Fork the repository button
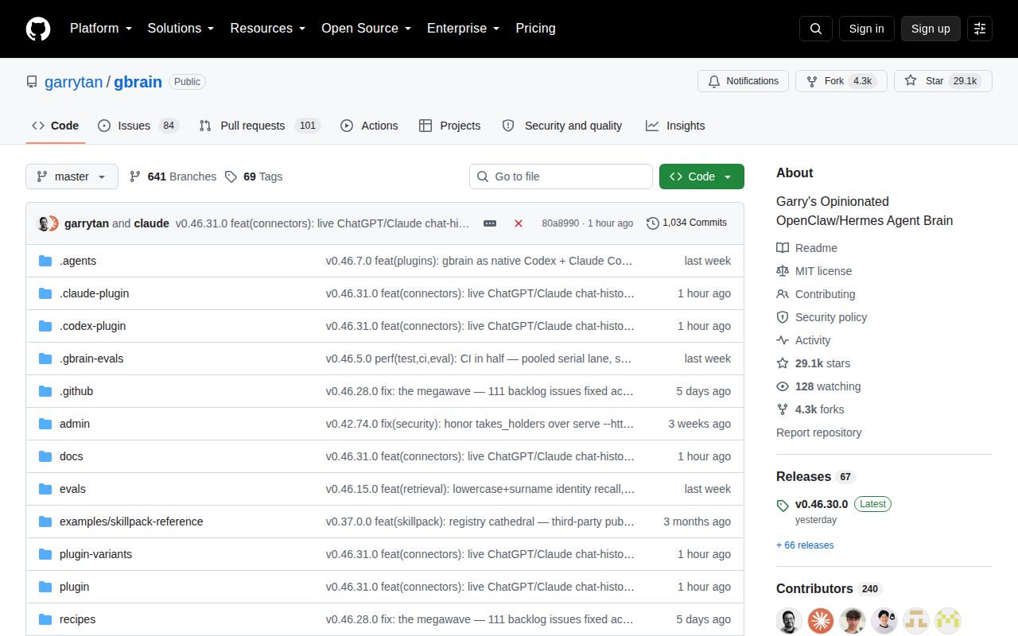The width and height of the screenshot is (1018, 636). 841,81
